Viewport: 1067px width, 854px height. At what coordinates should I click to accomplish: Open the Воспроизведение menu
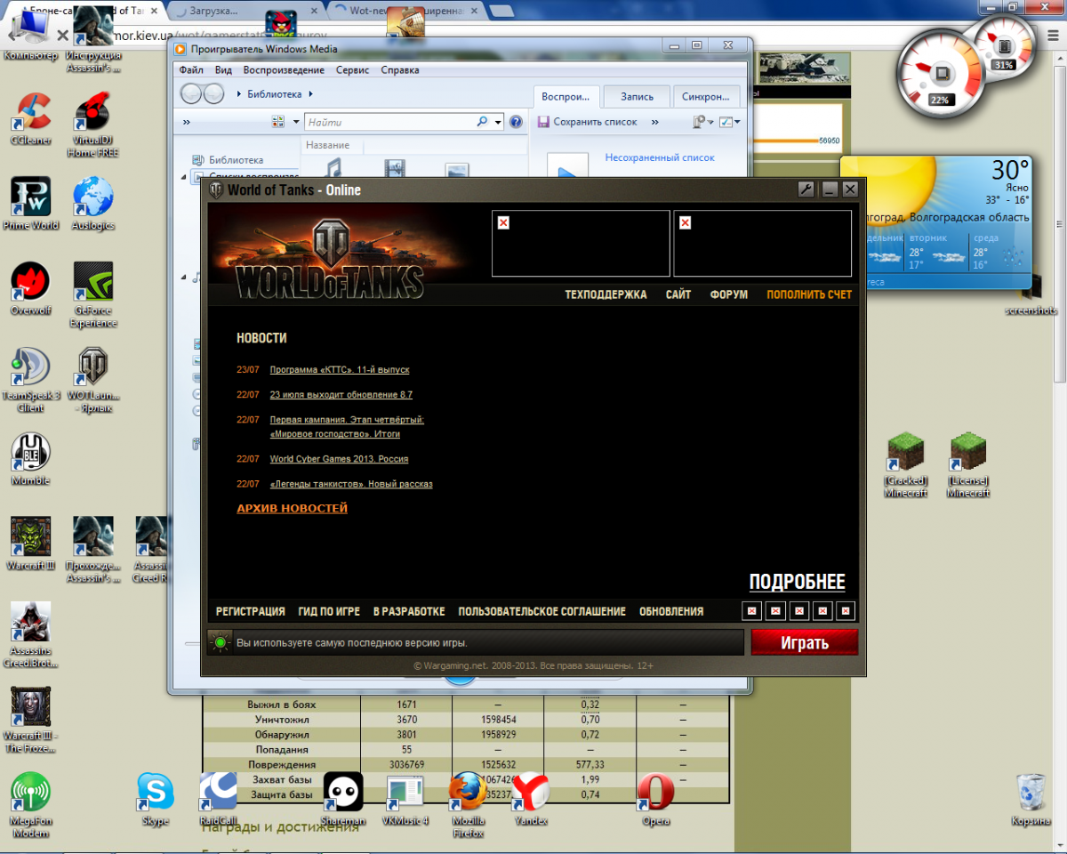(x=284, y=69)
